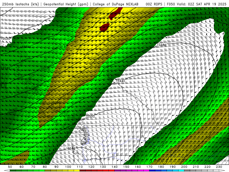The height and width of the screenshot is (172, 229).
Task: Pick the bright yellow legend swatch before 110
Action: pyautogui.click(x=77, y=171)
